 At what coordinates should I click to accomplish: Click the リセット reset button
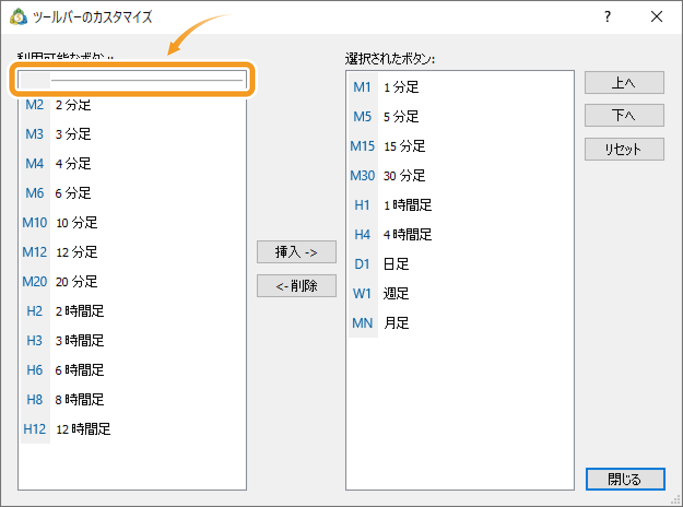coord(625,149)
